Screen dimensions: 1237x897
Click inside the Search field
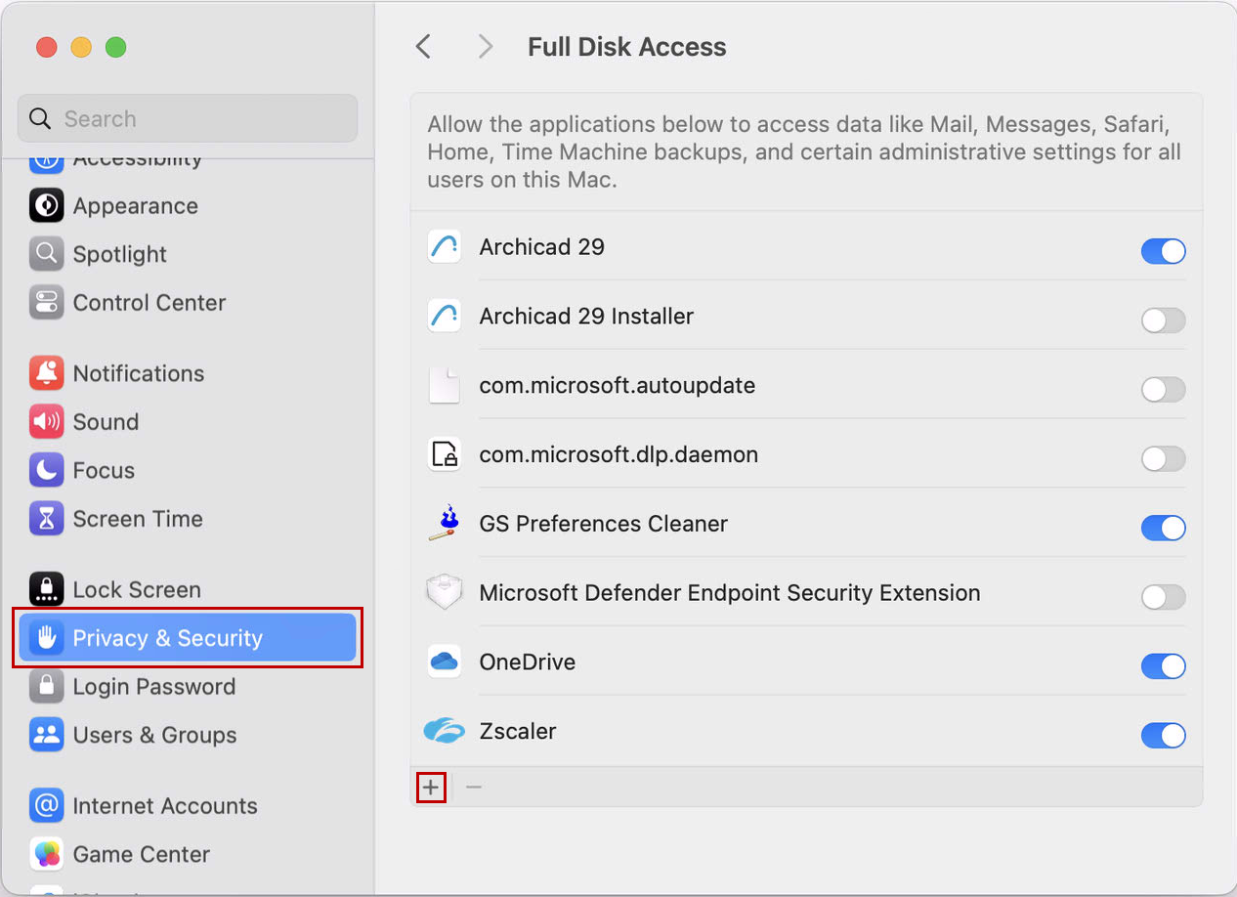coord(186,117)
